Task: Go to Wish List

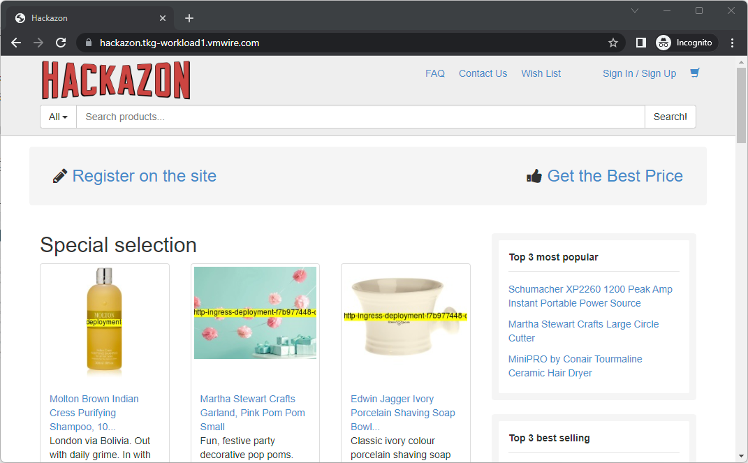Action: [541, 73]
